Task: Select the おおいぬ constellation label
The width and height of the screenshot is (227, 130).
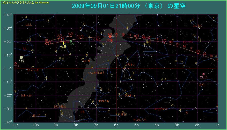Action: pyautogui.click(x=104, y=101)
